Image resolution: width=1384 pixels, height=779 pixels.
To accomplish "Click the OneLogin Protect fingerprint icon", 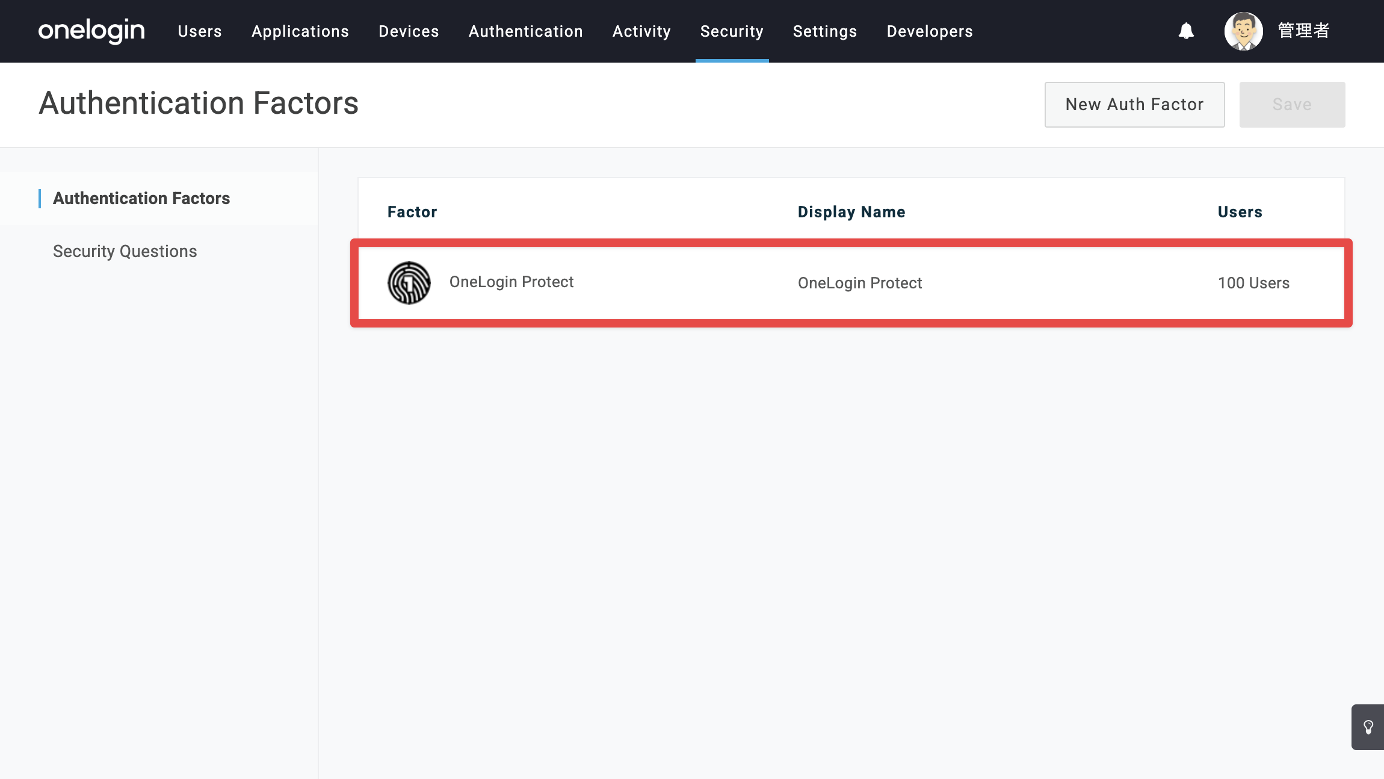I will [409, 283].
